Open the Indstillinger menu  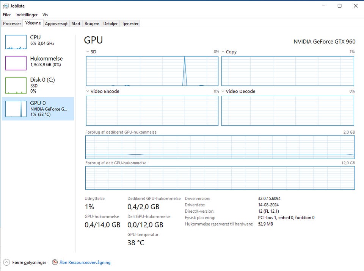(x=27, y=15)
